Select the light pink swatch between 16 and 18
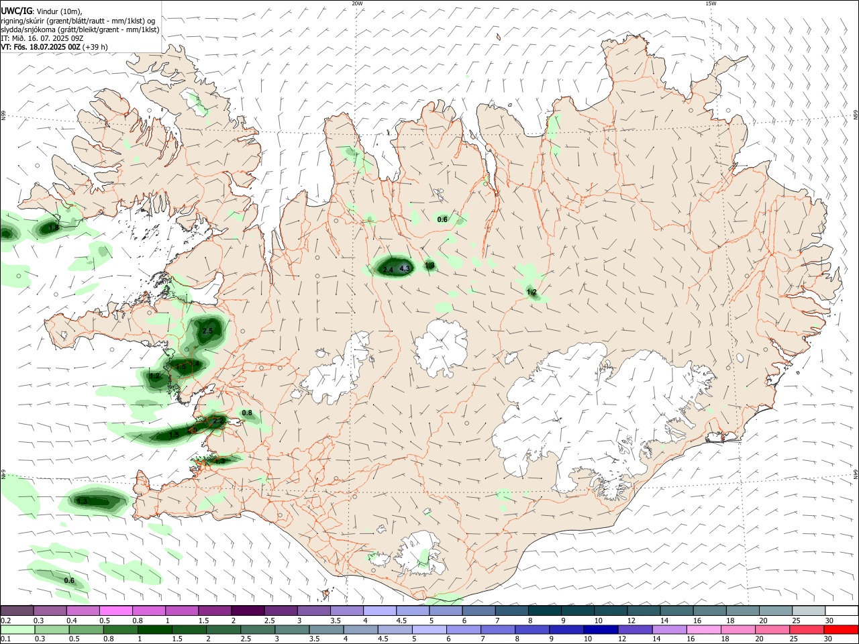 (703, 629)
